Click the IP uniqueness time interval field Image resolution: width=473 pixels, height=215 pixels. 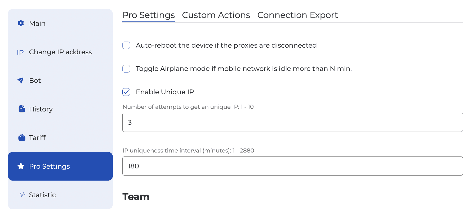pos(292,166)
